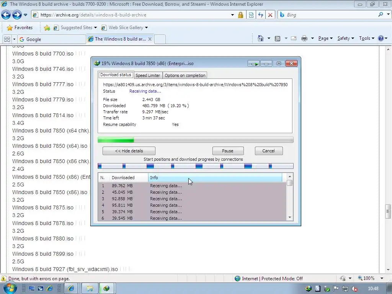Open the Windows 8 build 7700.iso link

point(43,54)
